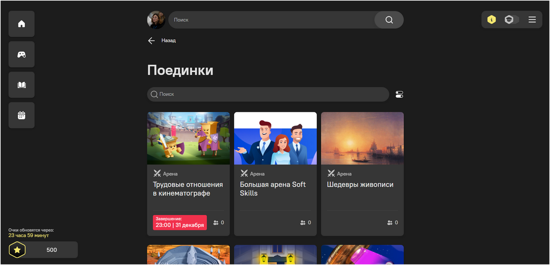Open the filter icon next to the duel search
This screenshot has height=265, width=550.
pyautogui.click(x=399, y=94)
